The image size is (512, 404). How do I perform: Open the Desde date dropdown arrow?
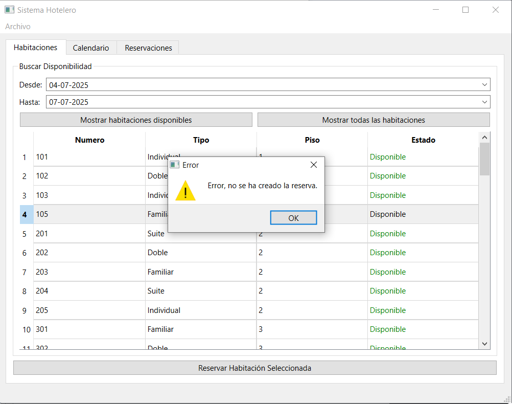484,85
